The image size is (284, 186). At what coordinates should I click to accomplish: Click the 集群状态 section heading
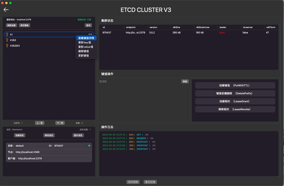(107, 20)
